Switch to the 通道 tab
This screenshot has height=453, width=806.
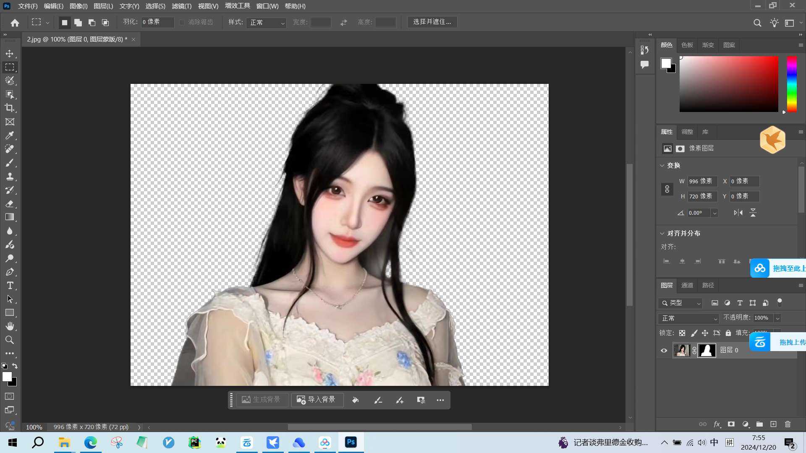tap(687, 285)
